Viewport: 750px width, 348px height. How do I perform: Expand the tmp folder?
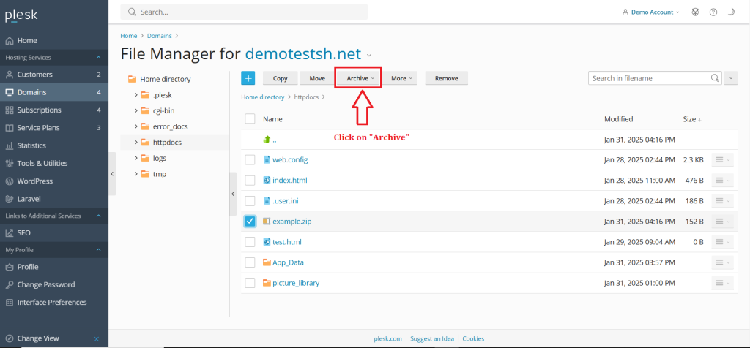[136, 174]
